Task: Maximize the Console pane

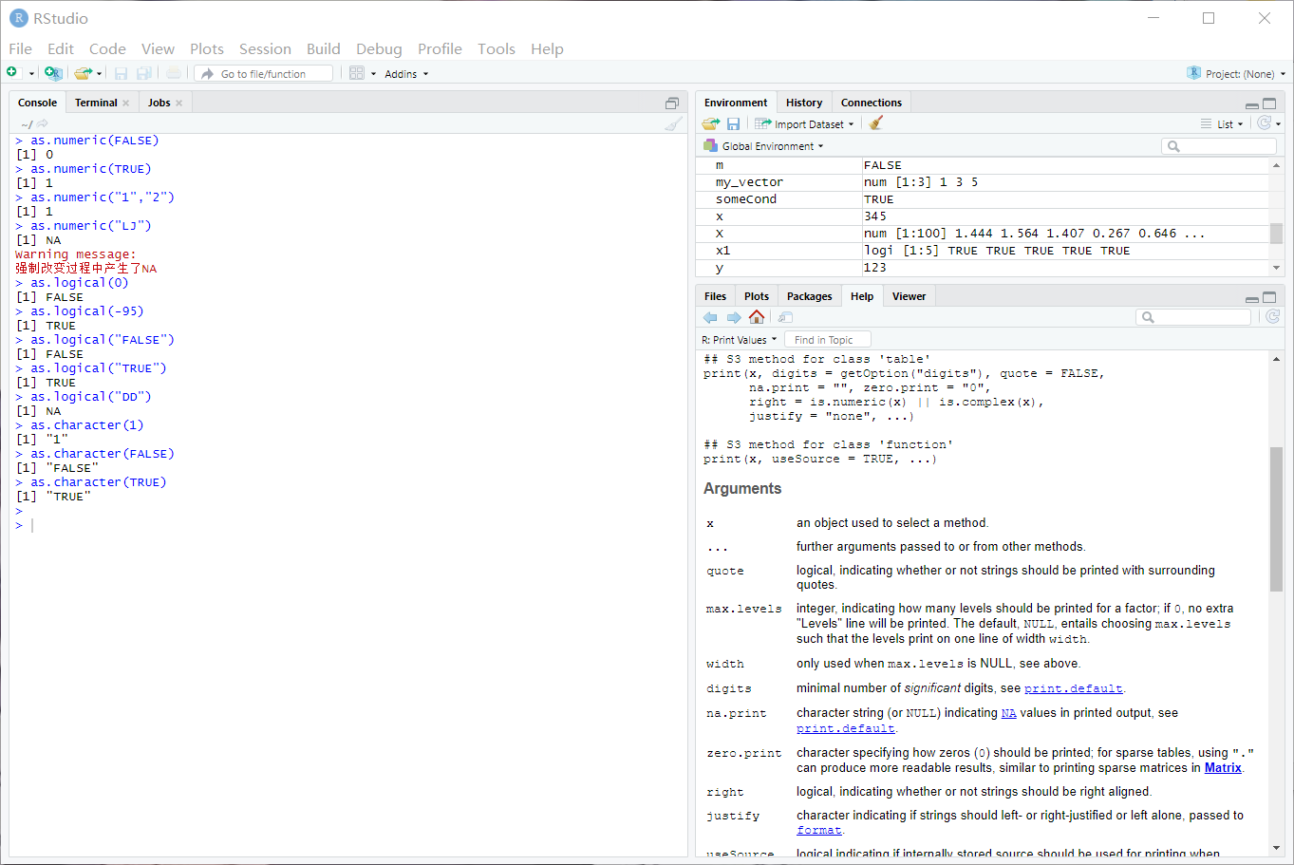Action: [672, 103]
